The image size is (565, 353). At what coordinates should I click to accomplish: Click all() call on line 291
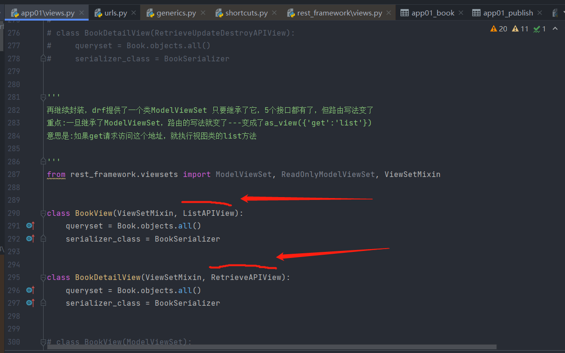pyautogui.click(x=189, y=226)
